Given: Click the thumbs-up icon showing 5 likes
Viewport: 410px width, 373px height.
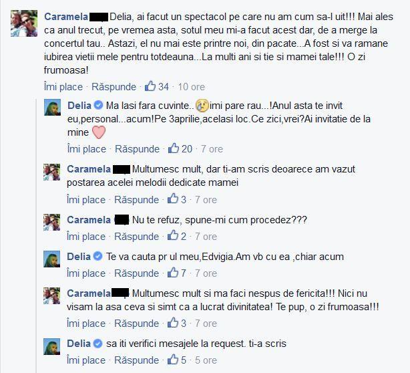Looking at the screenshot, I should click(x=173, y=360).
